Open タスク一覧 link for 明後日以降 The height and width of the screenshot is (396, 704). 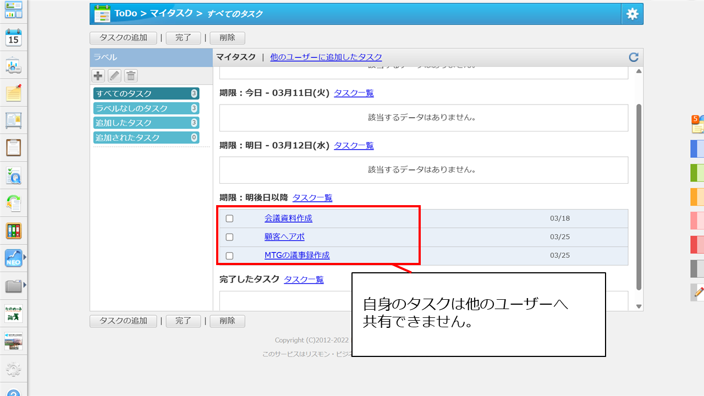click(x=312, y=198)
